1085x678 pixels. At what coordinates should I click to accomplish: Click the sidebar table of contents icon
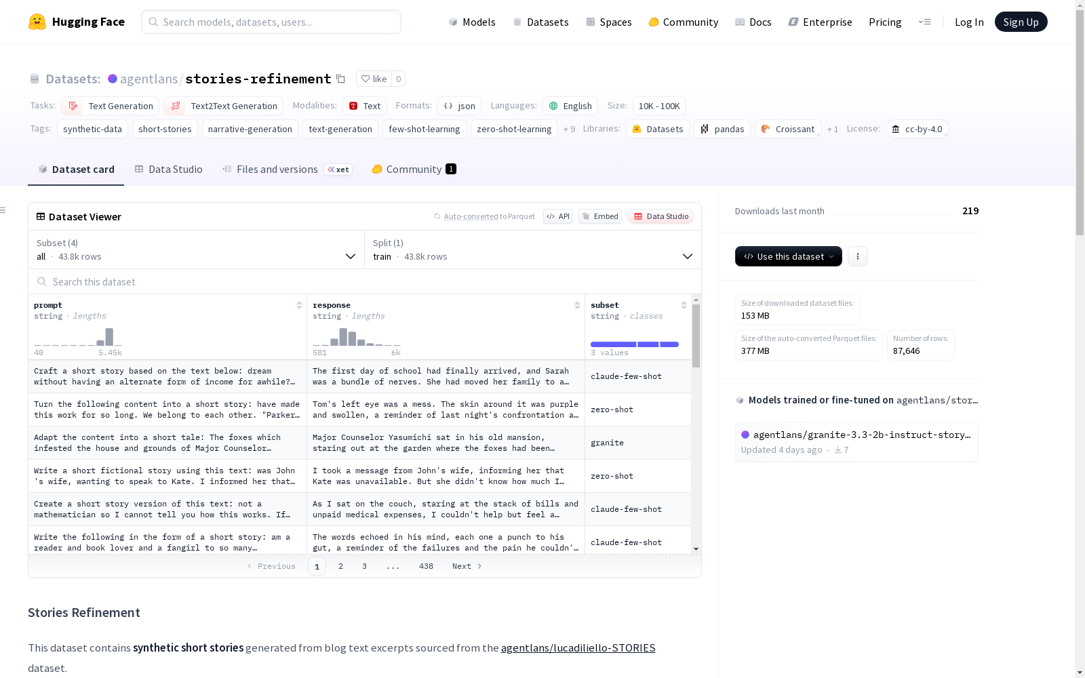(3, 210)
